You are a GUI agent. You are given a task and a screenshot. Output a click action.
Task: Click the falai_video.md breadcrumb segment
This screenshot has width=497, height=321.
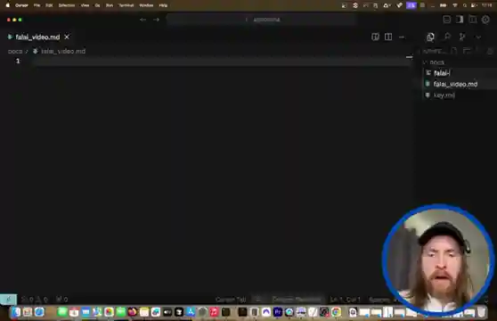[63, 52]
